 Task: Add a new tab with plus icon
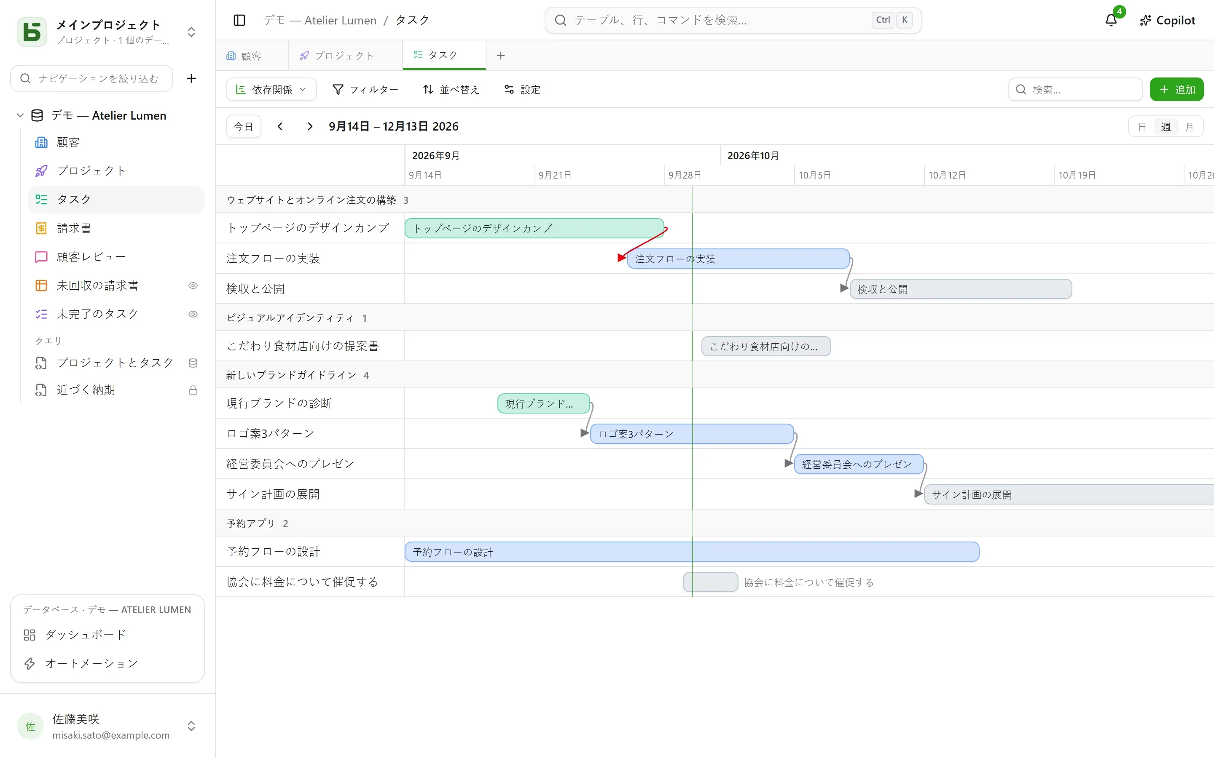coord(500,56)
